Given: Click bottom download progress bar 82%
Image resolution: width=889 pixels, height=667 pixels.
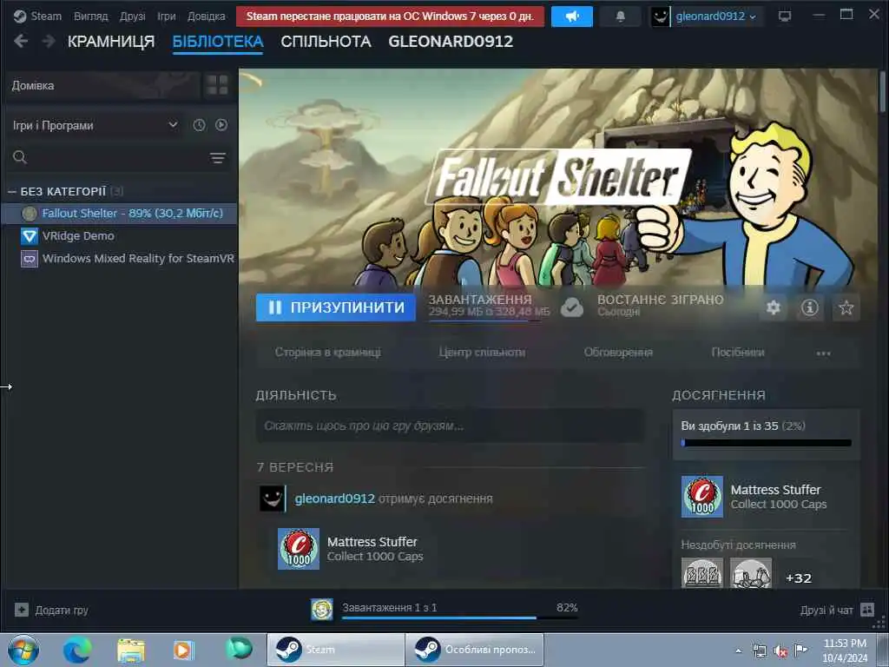Looking at the screenshot, I should 459,617.
